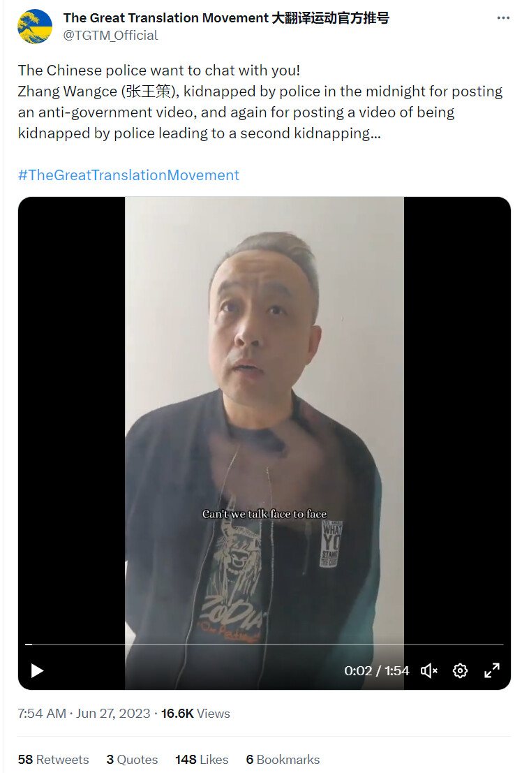Open the 7:54 AM Jun 27, 2023 timestamp
The image size is (522, 773).
(84, 714)
